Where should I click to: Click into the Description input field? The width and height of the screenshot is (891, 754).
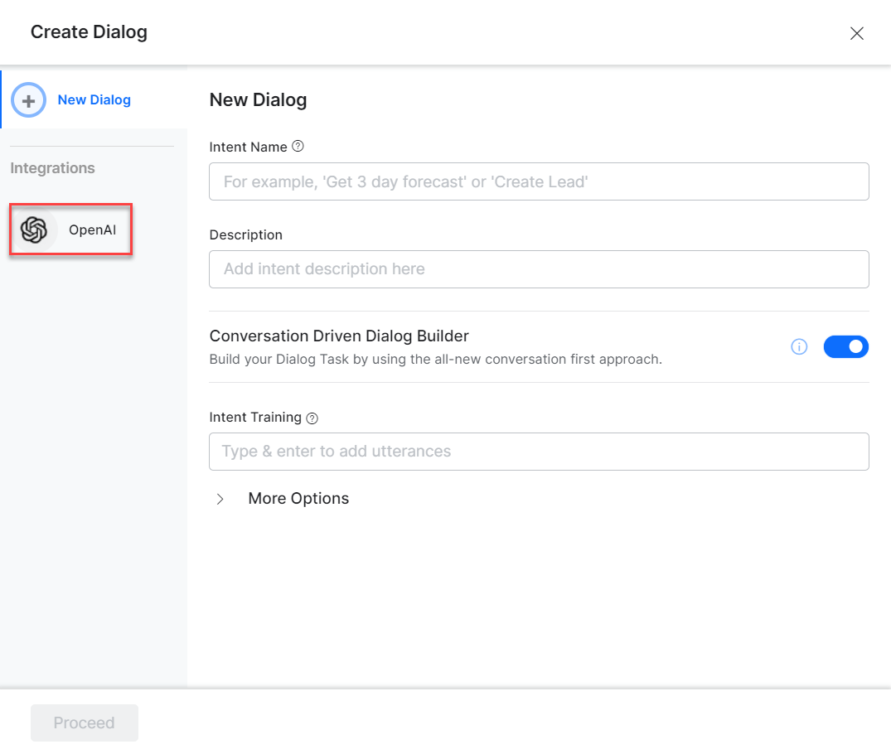(x=539, y=269)
